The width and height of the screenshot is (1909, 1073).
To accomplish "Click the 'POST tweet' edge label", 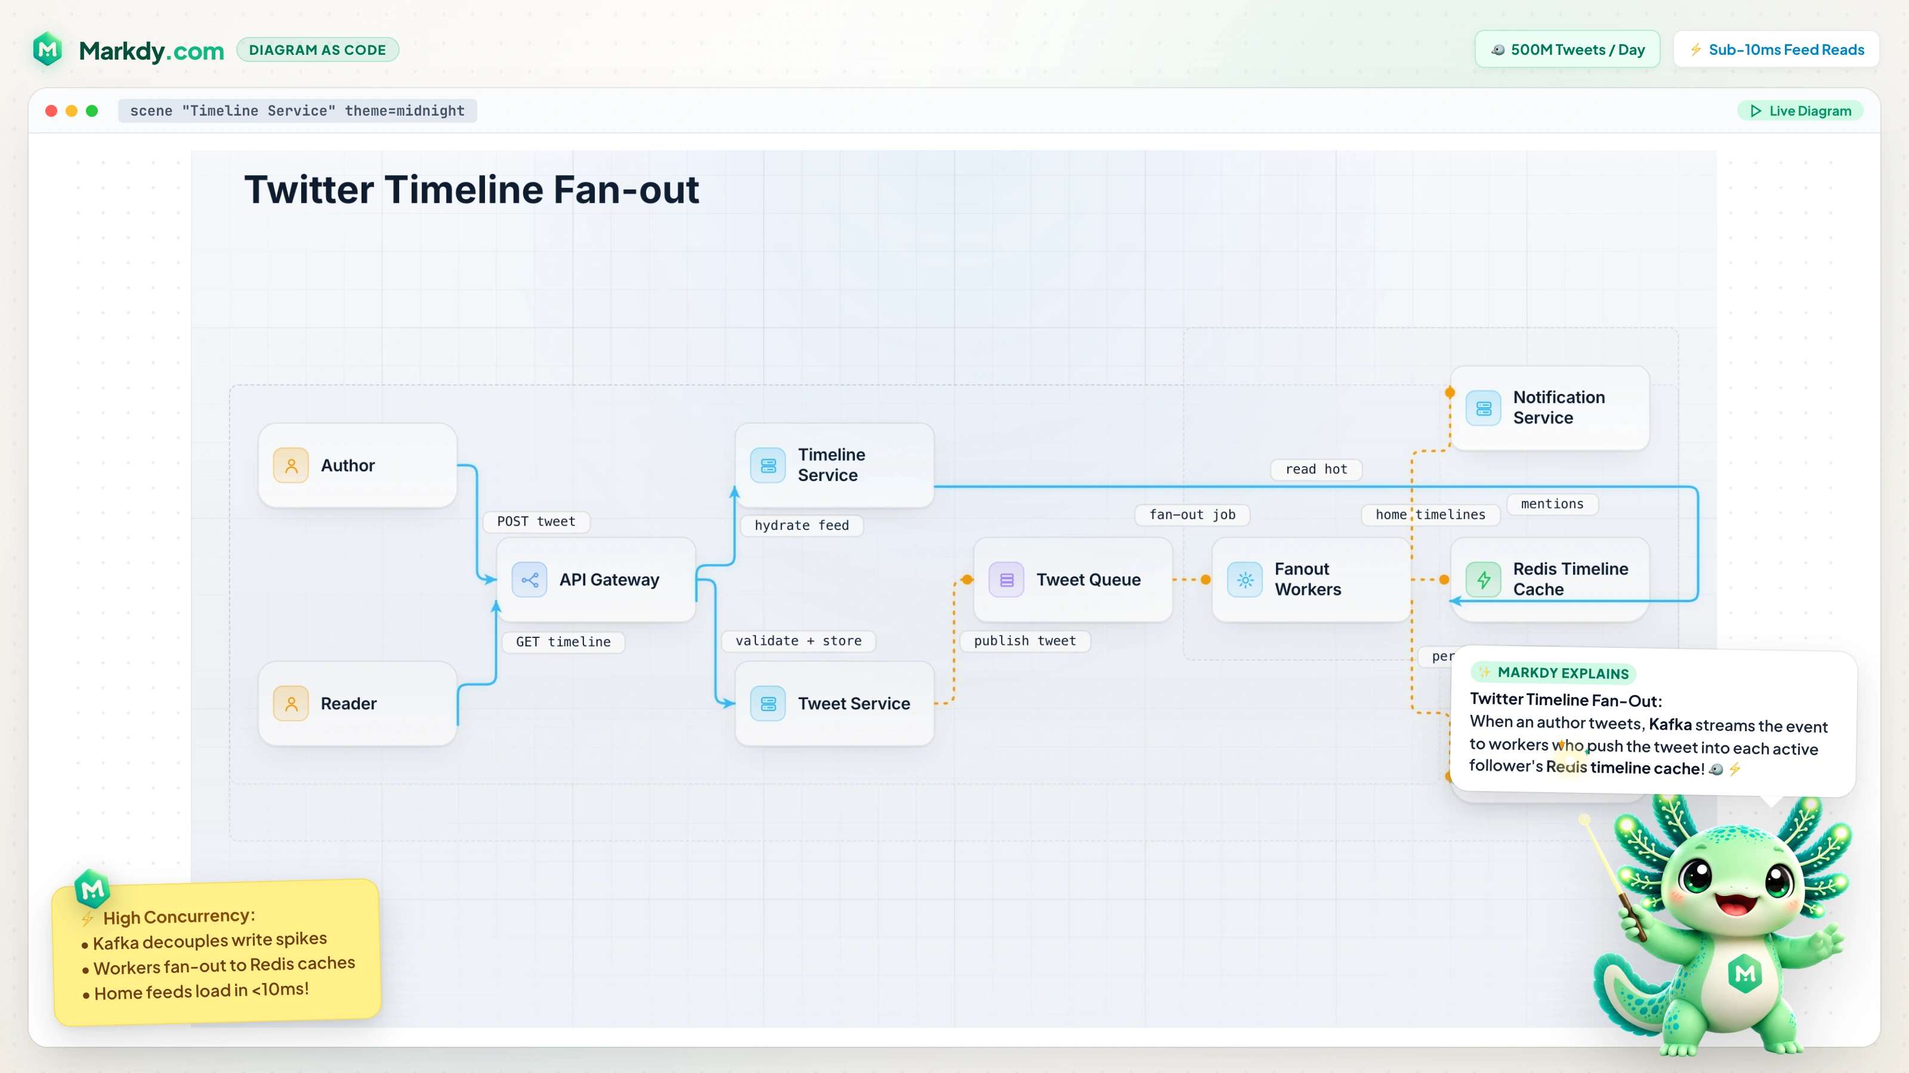I will (536, 522).
